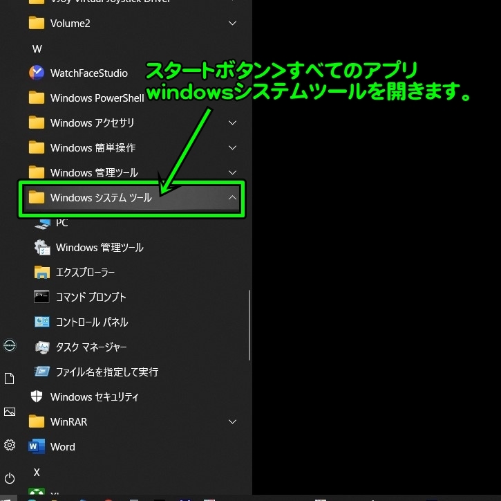
Task: Expand the Windows 簡単操作 chevron
Action: [233, 148]
